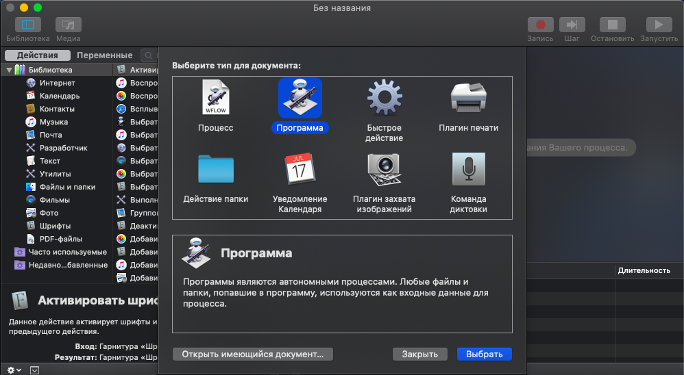
Task: Select the Группо… action in list
Action: coord(137,213)
